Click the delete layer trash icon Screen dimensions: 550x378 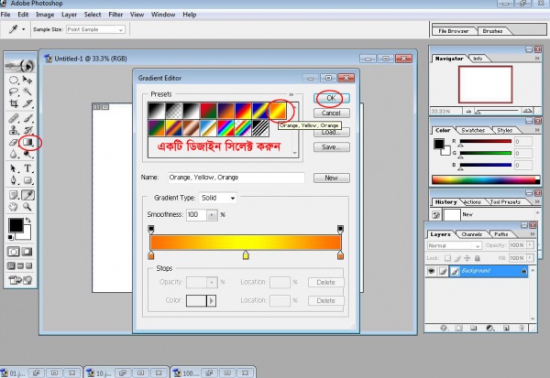[522, 328]
